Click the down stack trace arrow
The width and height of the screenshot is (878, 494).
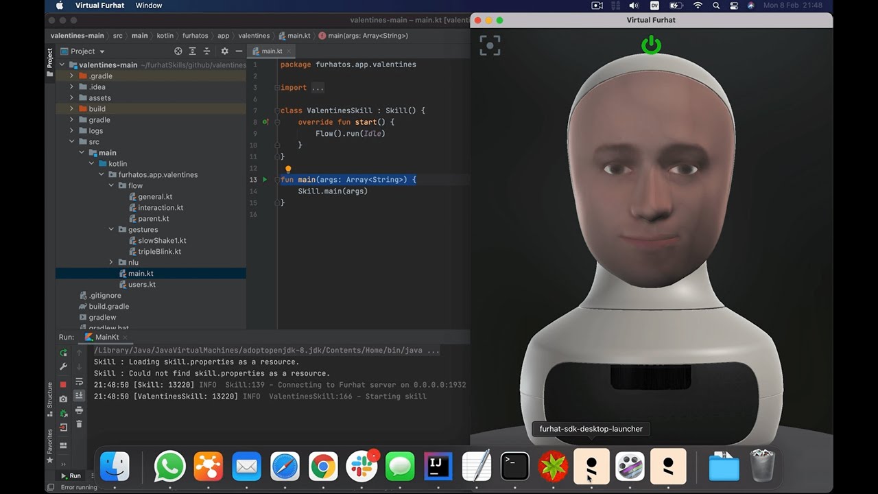79,367
